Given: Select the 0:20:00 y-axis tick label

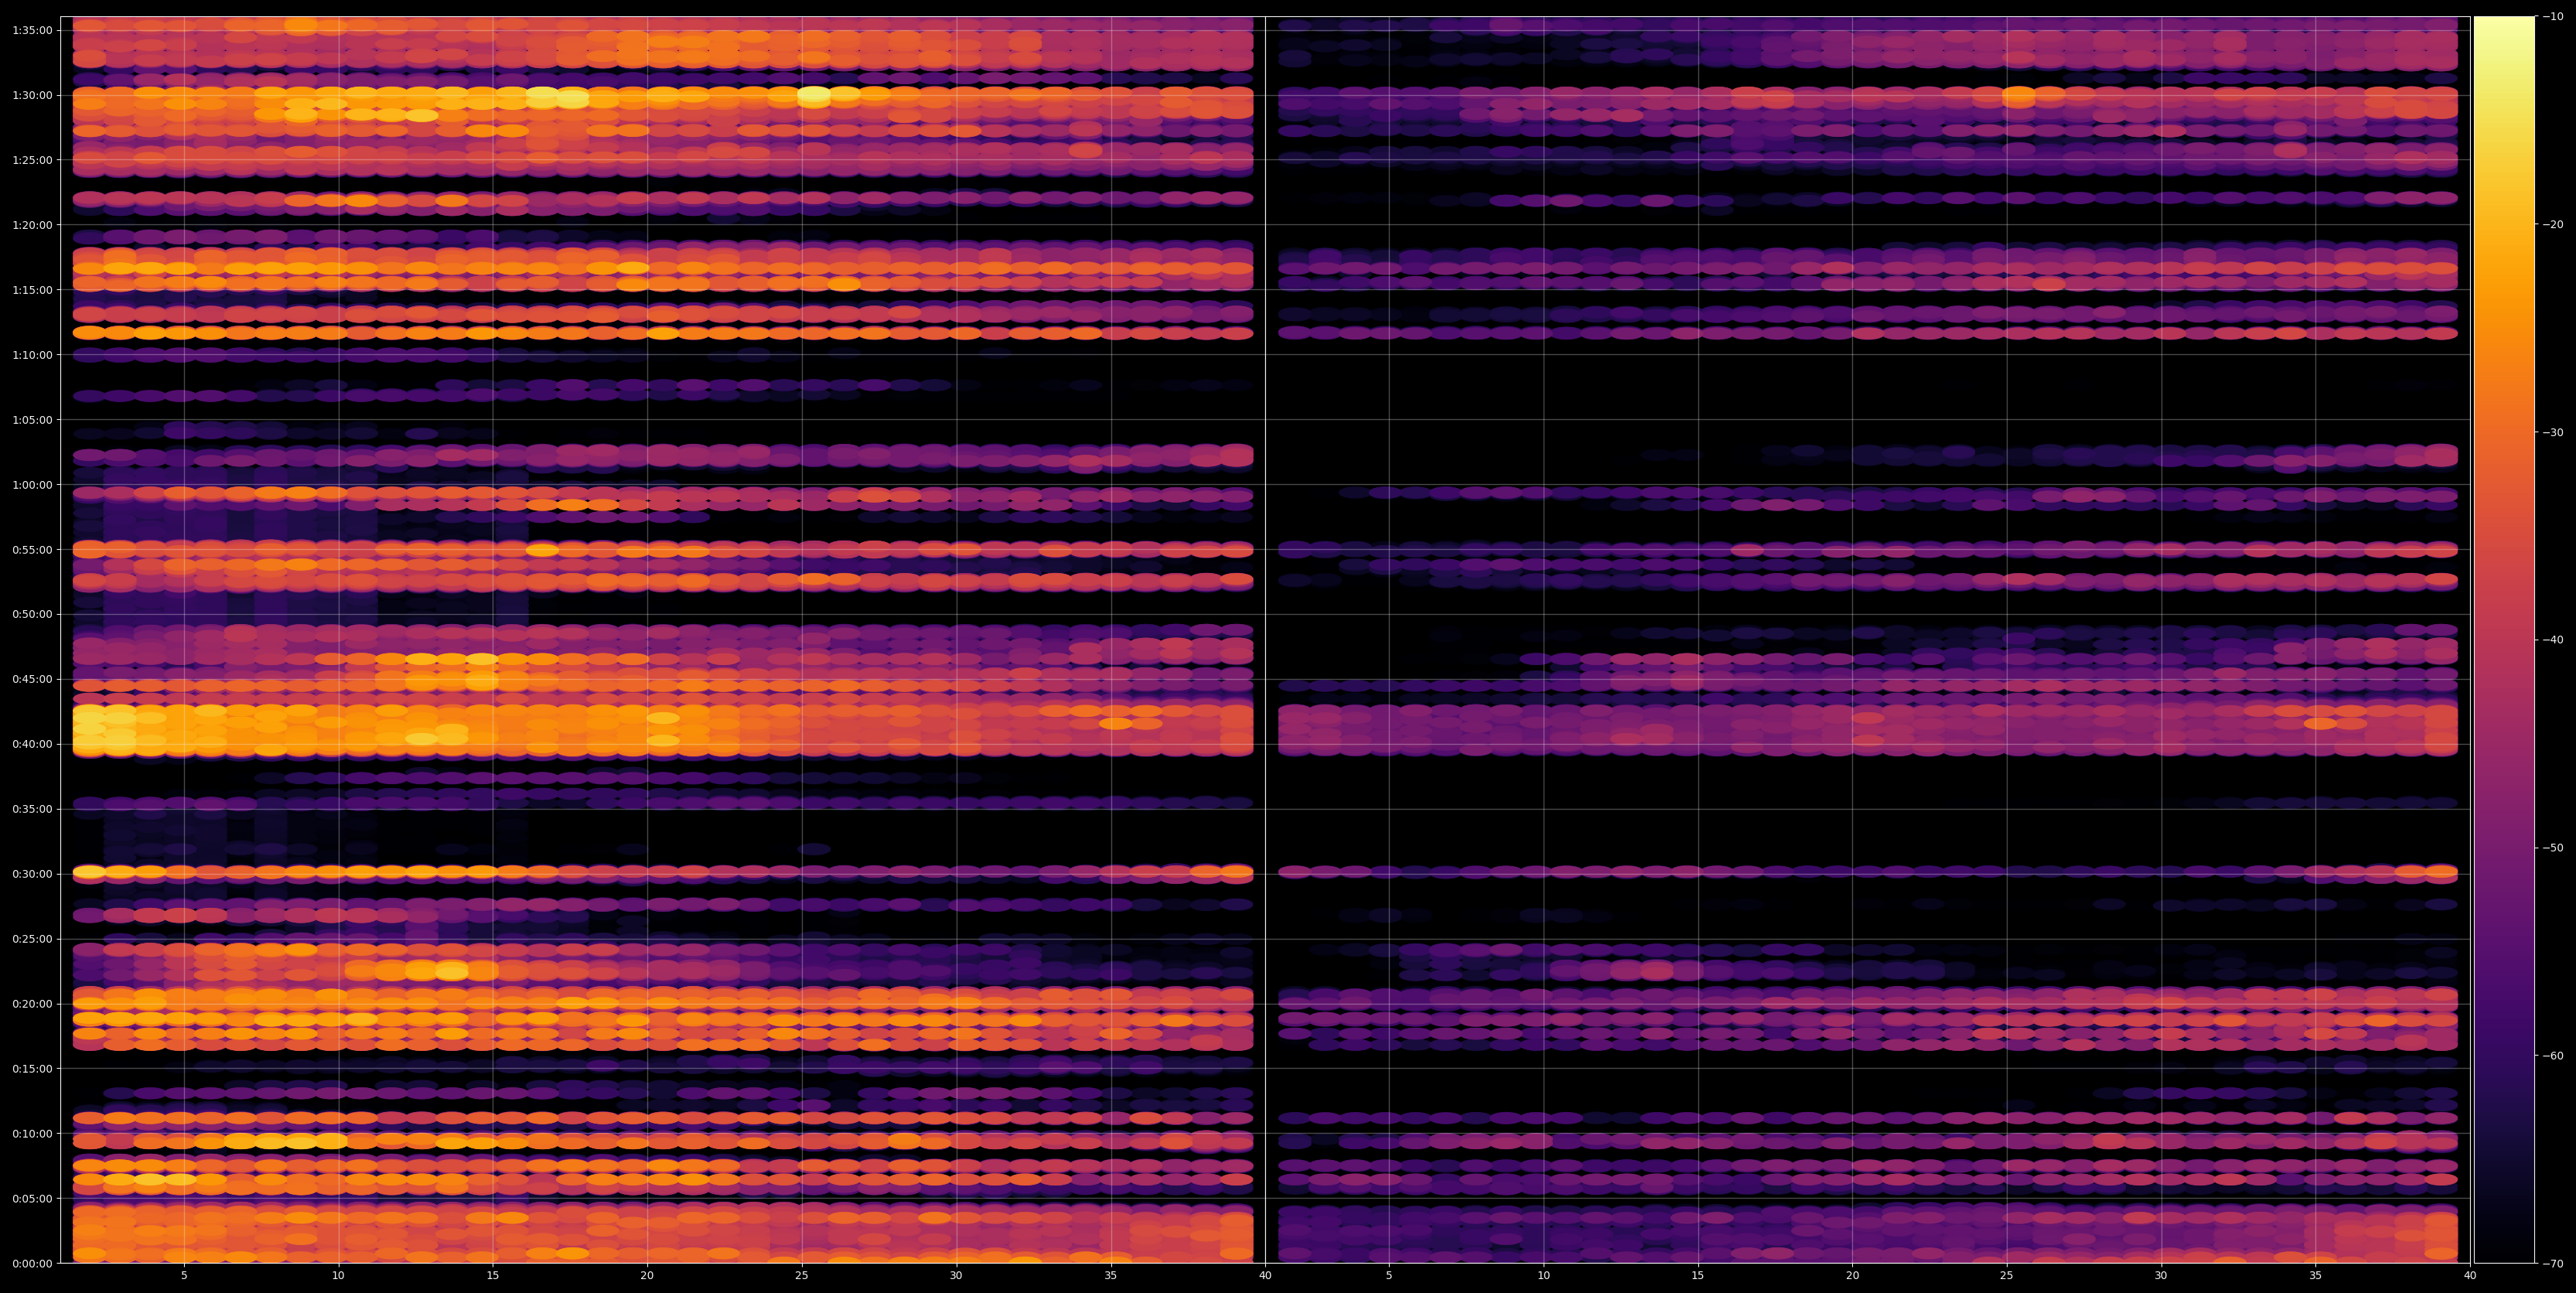Looking at the screenshot, I should 32,1003.
